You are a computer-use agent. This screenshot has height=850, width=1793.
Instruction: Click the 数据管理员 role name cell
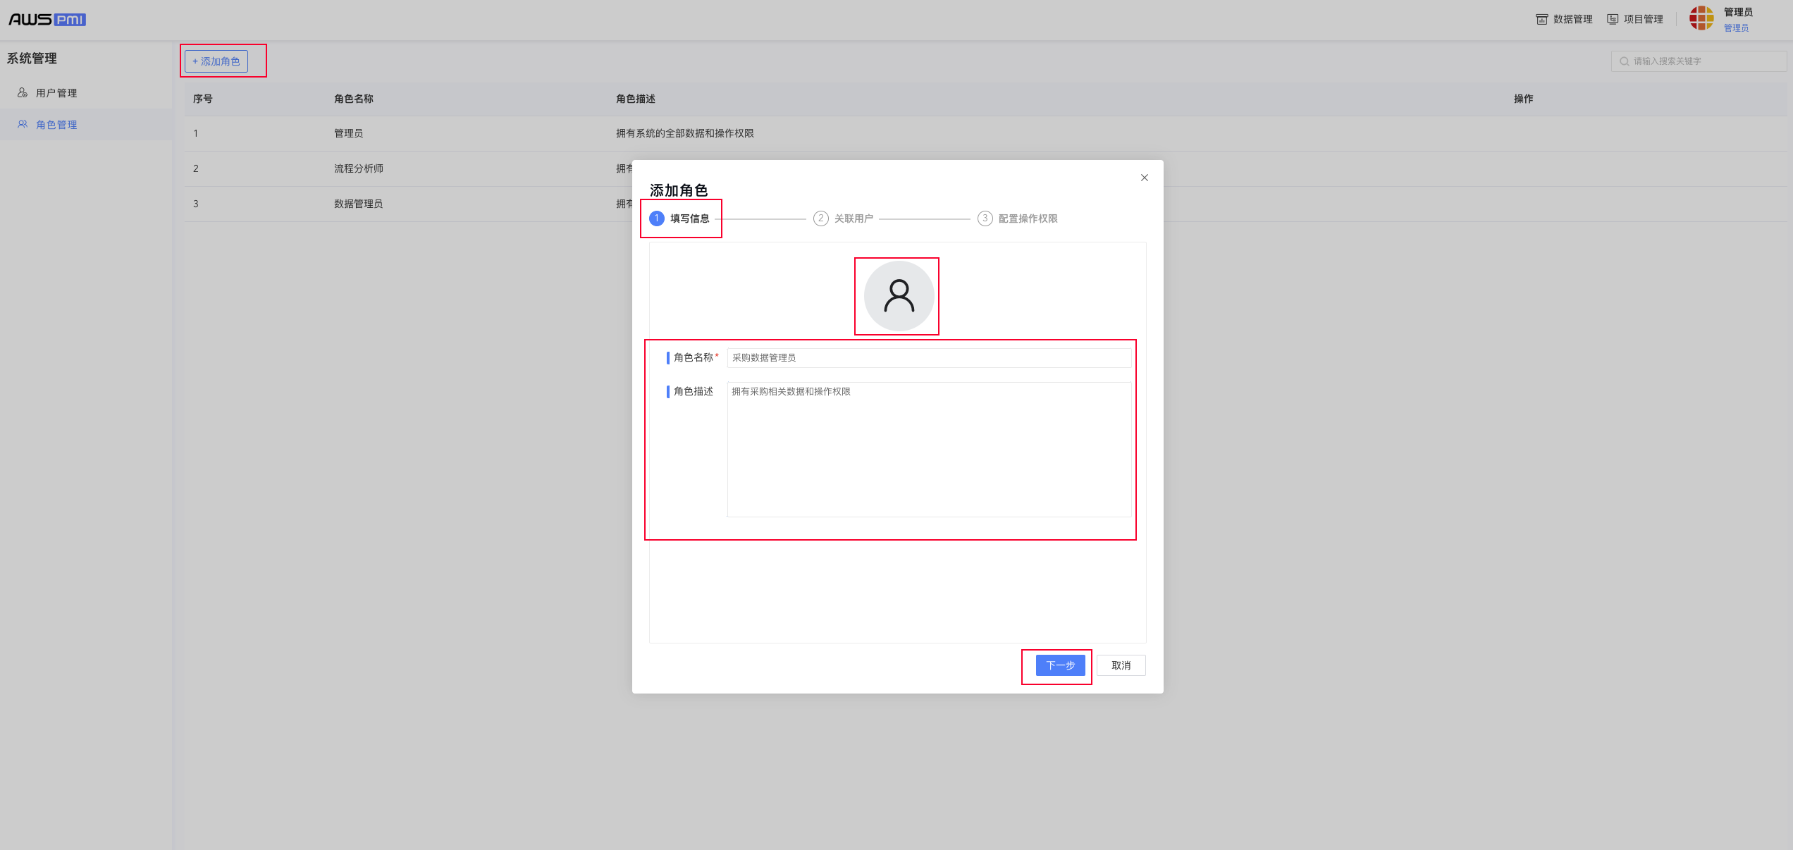[359, 204]
